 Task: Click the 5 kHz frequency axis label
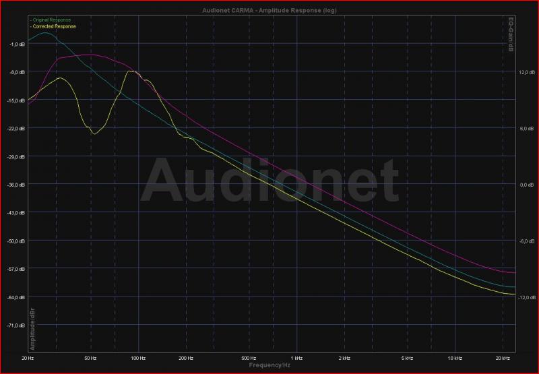[407, 359]
